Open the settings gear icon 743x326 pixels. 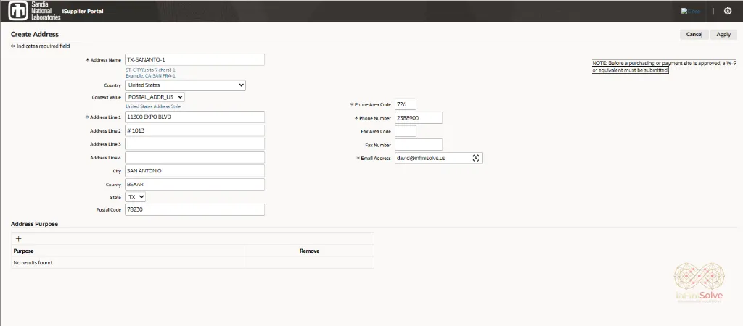click(x=728, y=11)
